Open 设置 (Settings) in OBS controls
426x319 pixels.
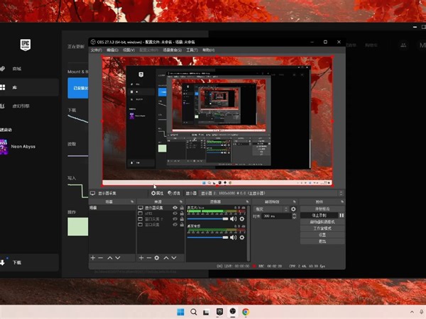(322, 235)
